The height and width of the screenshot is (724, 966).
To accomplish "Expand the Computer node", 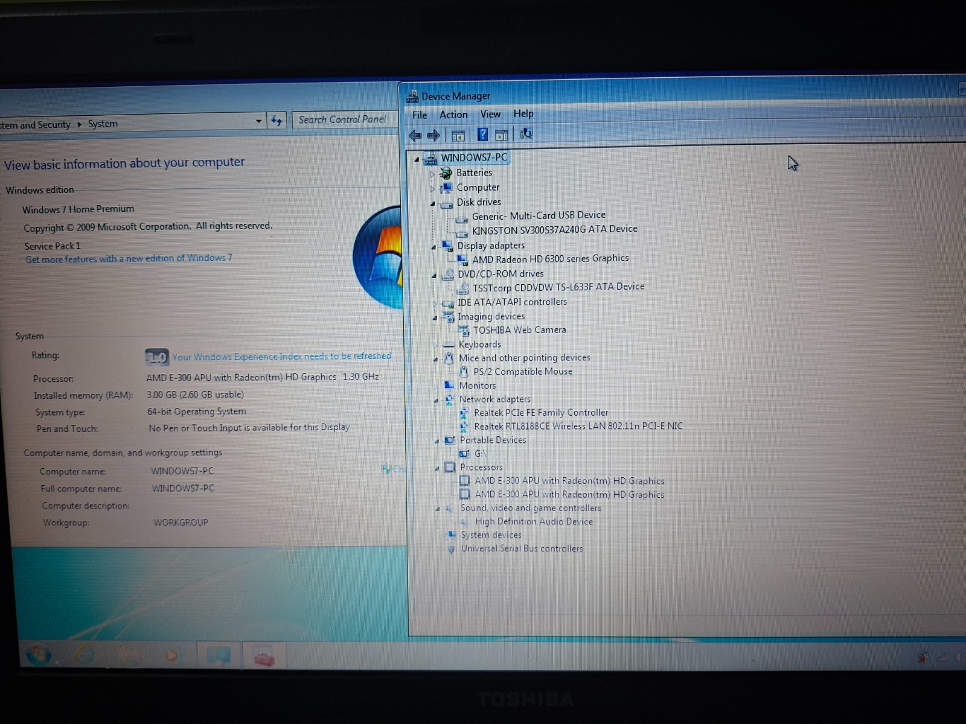I will tap(432, 189).
